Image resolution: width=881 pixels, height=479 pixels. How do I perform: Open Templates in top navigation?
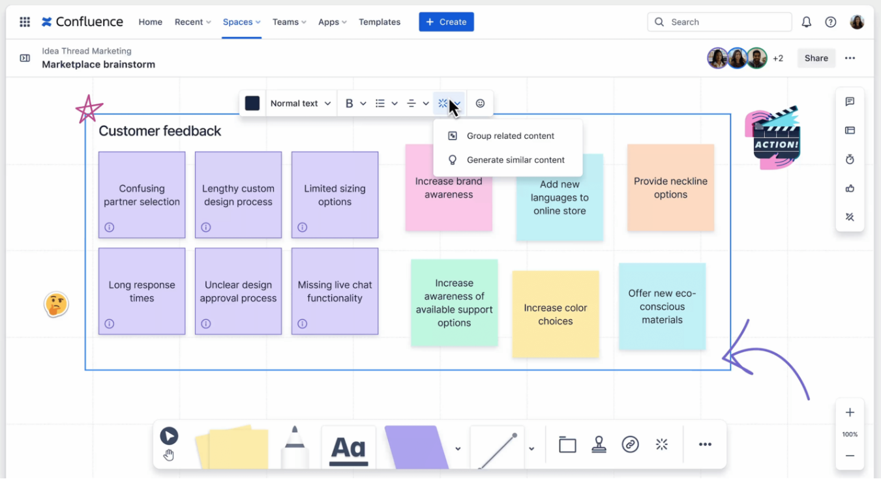click(x=380, y=22)
